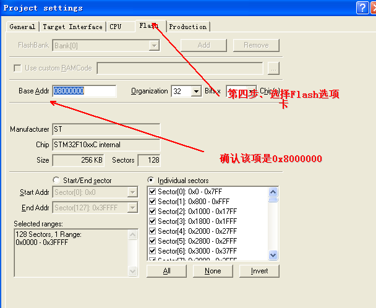
Task: Click sector list scroll up arrow
Action: (273, 192)
